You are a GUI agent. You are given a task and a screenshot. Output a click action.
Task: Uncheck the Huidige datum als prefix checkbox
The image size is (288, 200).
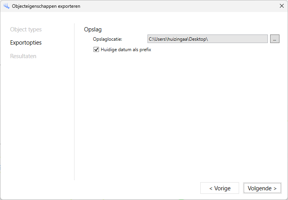(x=96, y=50)
